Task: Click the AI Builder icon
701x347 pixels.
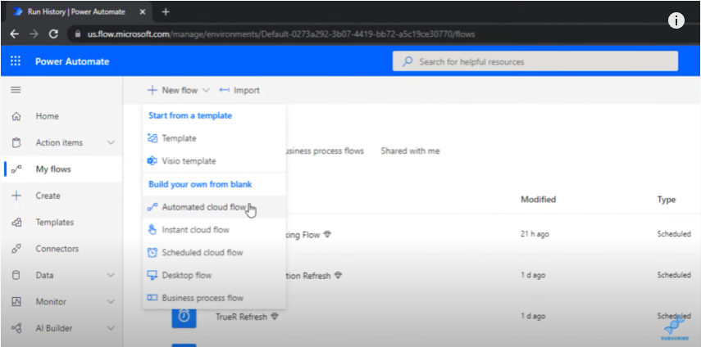Action: [16, 328]
